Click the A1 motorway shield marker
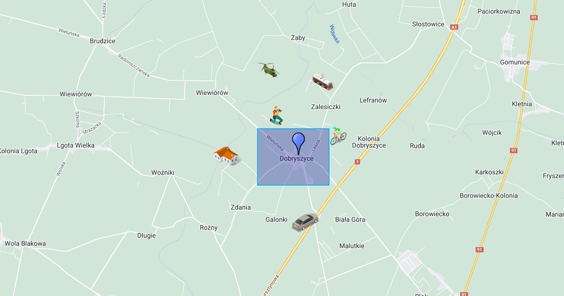 coord(454,27)
